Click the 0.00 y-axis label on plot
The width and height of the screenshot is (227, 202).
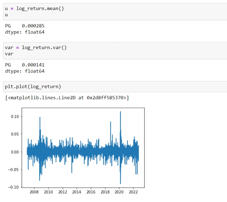click(15, 152)
